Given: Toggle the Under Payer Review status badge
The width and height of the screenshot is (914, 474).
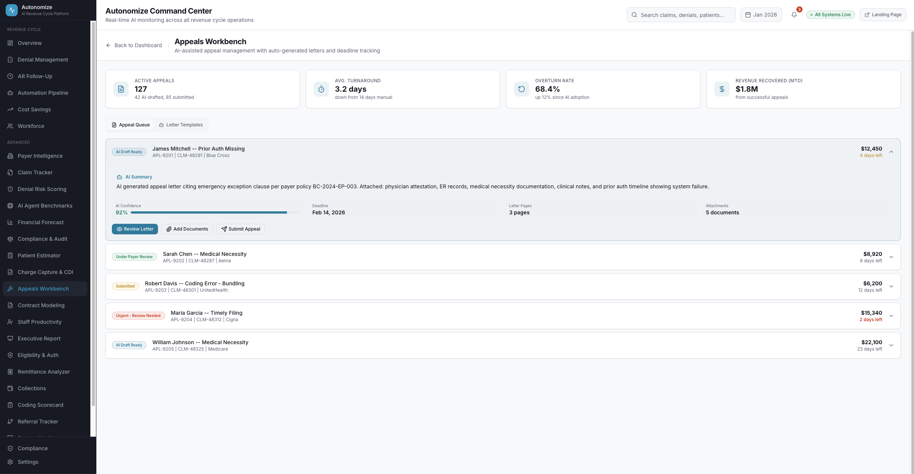Looking at the screenshot, I should 134,257.
